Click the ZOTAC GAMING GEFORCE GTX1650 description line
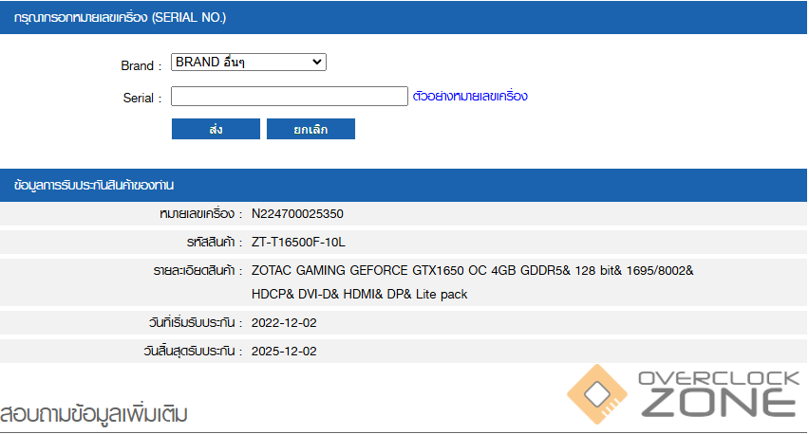This screenshot has height=434, width=809. 472,271
